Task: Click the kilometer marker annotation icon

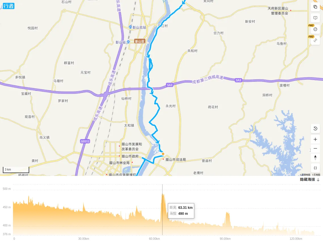Action: pyautogui.click(x=315, y=18)
